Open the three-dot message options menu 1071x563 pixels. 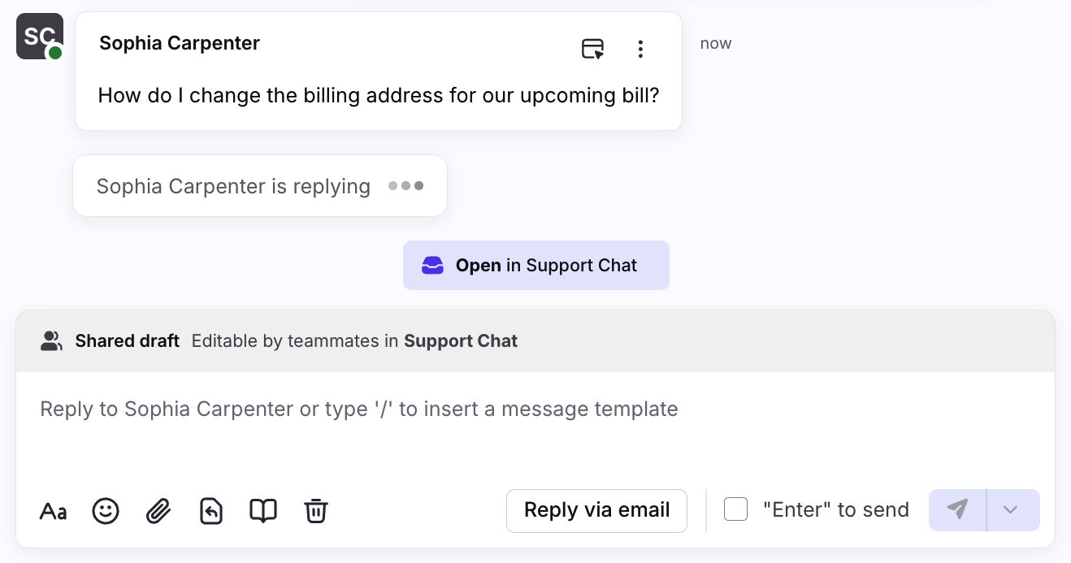(x=640, y=49)
